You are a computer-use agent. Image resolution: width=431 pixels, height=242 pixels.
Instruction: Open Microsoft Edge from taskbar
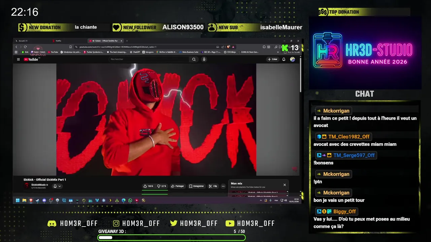tap(124, 200)
